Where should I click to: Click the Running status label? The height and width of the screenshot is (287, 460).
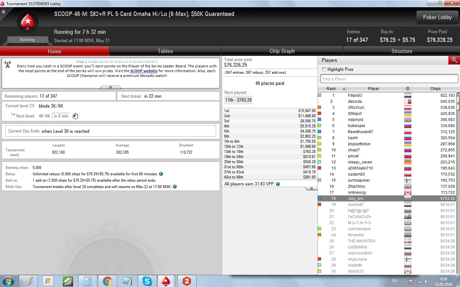pos(28,40)
